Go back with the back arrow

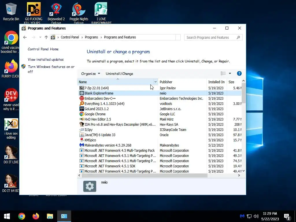click(x=25, y=37)
